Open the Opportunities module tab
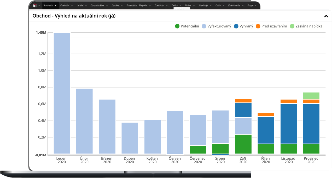 97,5
